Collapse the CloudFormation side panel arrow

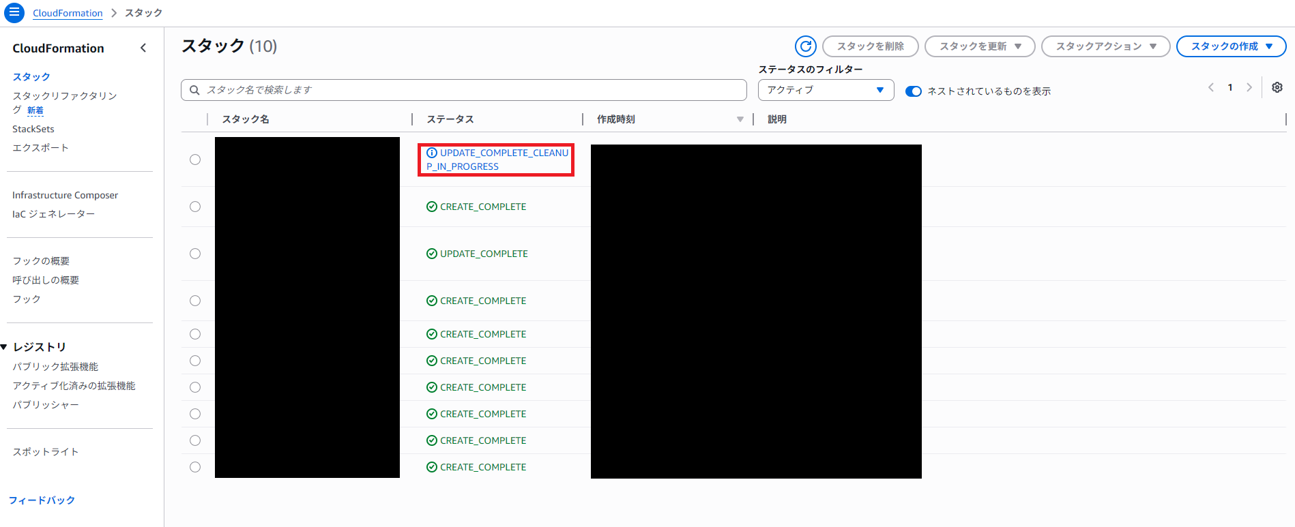pos(143,48)
